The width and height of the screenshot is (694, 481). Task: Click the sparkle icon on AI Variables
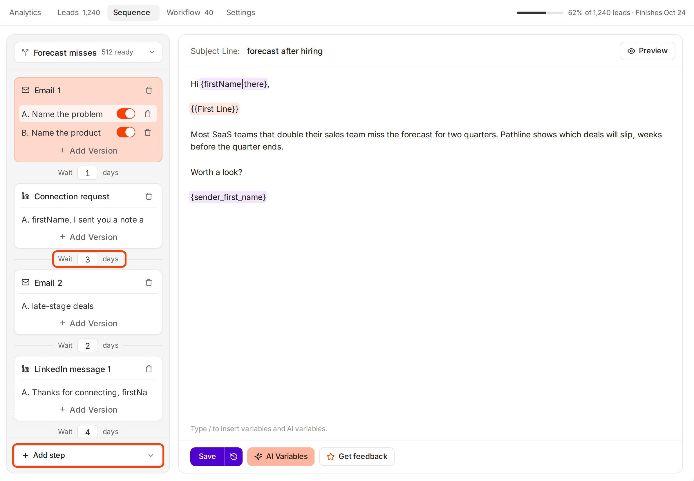tap(258, 457)
